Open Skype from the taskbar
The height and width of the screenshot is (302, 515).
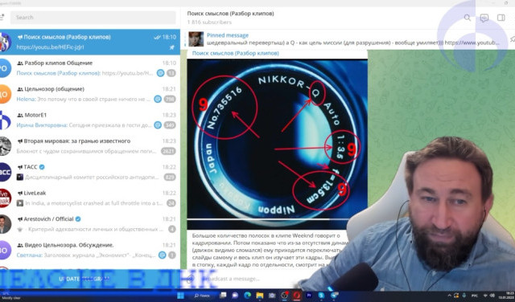tap(321, 296)
